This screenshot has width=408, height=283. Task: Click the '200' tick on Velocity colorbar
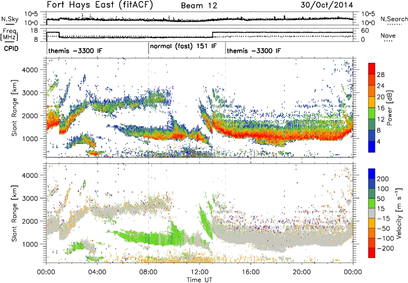[x=383, y=179]
